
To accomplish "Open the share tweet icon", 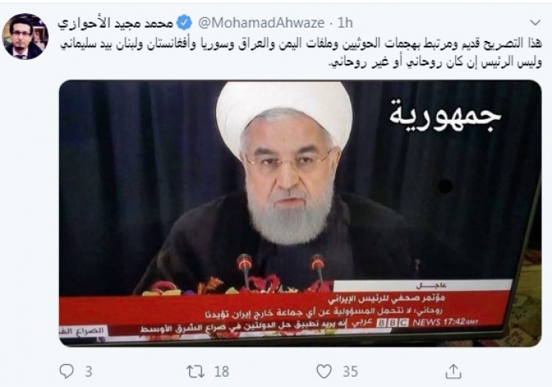I will coord(453,371).
